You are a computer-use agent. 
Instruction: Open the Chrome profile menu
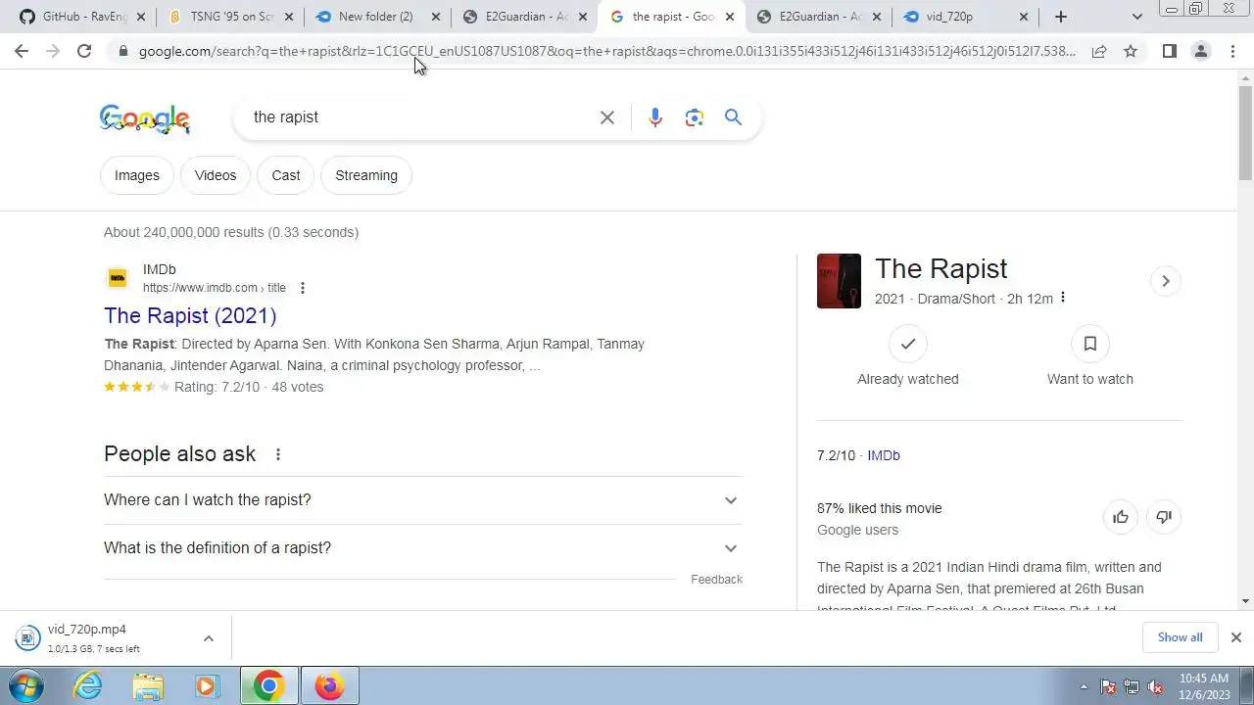(x=1200, y=51)
